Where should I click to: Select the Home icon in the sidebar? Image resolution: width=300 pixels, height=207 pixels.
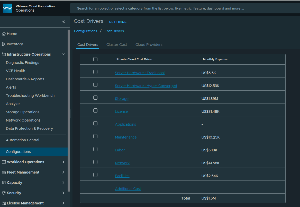(3, 33)
